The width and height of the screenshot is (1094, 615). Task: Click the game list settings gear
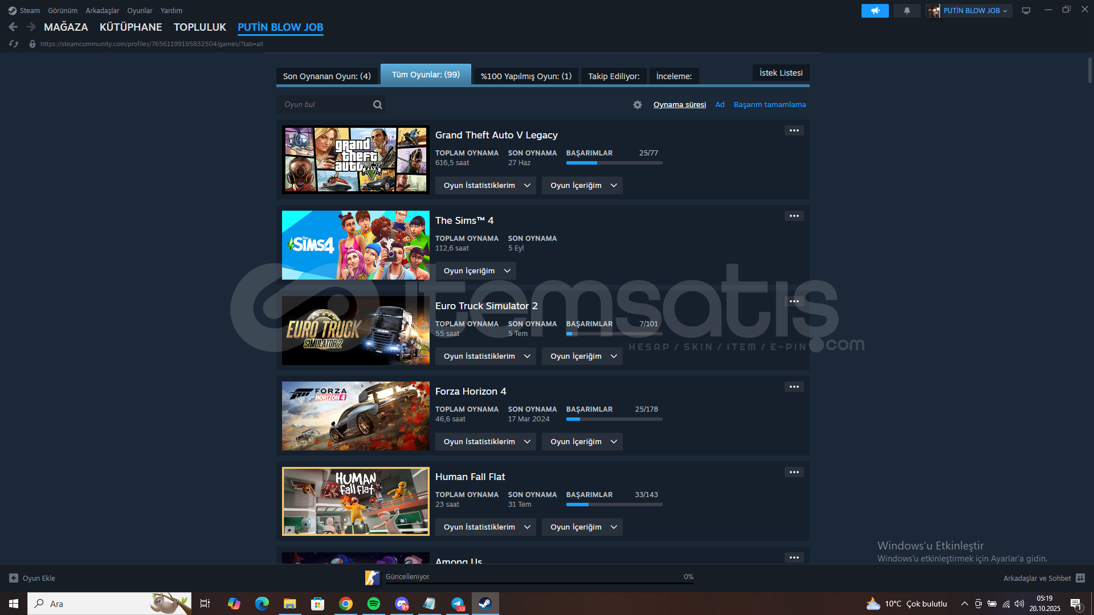(637, 105)
